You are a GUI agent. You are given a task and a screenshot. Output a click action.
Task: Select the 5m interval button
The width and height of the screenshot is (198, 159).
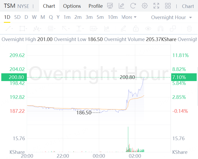coord(100,17)
